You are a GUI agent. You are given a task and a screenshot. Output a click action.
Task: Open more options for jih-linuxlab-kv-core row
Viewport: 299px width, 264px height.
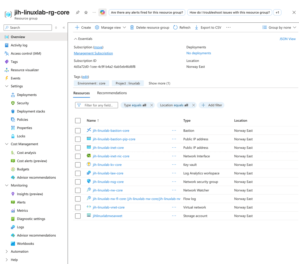(174, 165)
